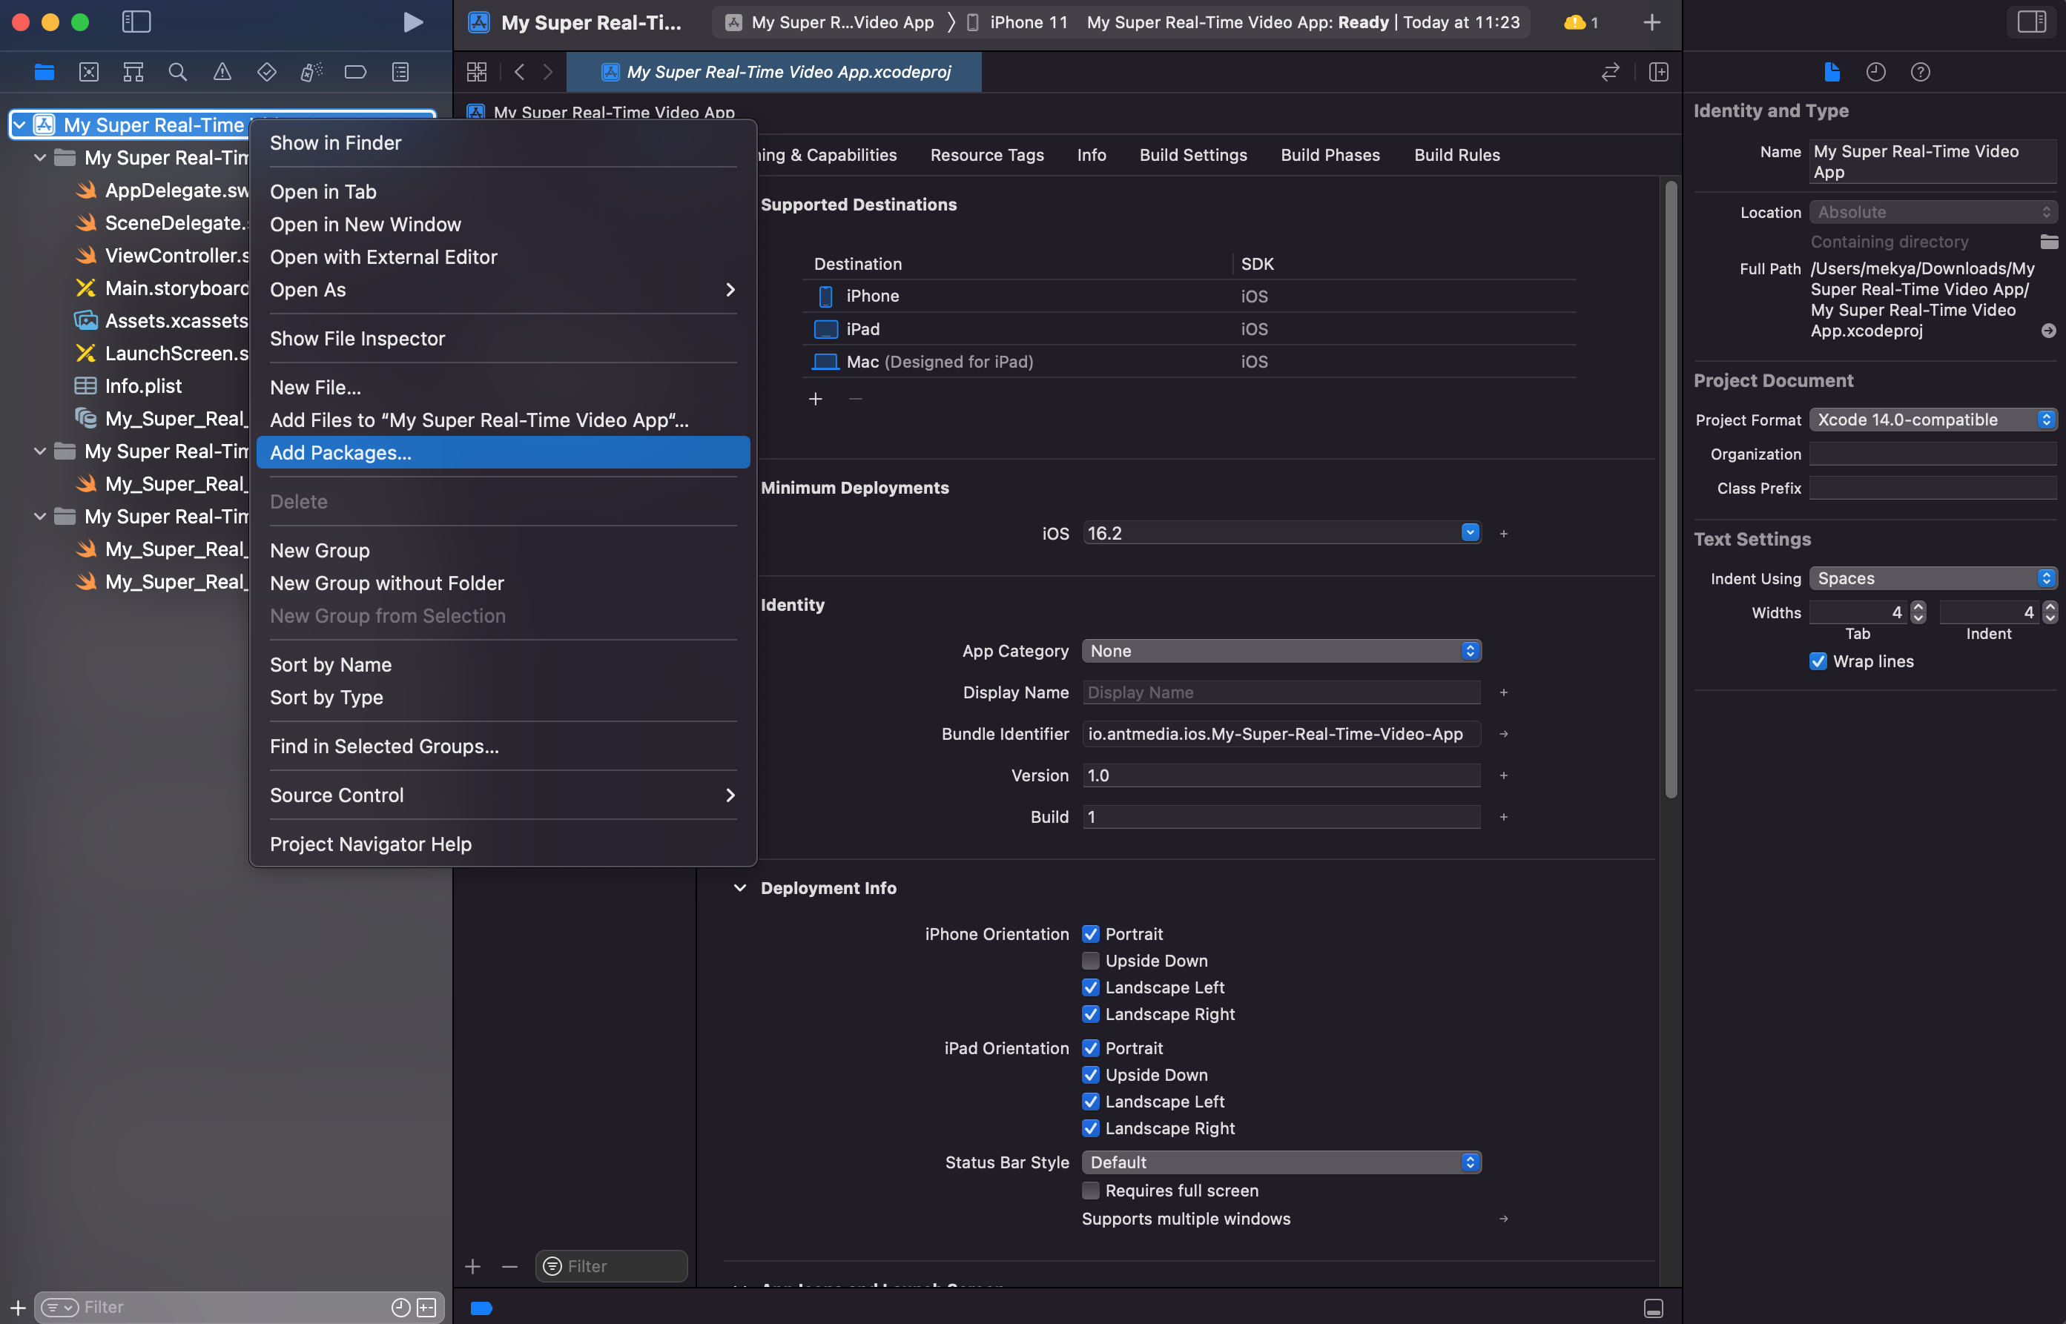This screenshot has width=2066, height=1324.
Task: Open the Symbol navigator icon
Action: (x=133, y=72)
